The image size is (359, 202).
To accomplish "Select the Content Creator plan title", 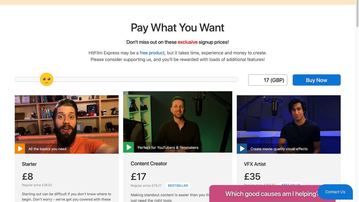I will click(149, 163).
